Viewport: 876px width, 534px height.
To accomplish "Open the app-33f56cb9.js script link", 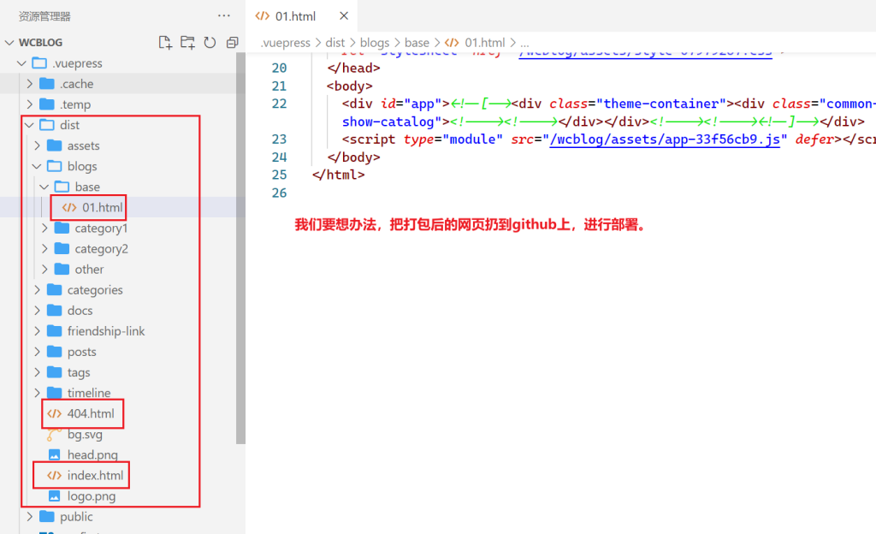I will click(665, 139).
